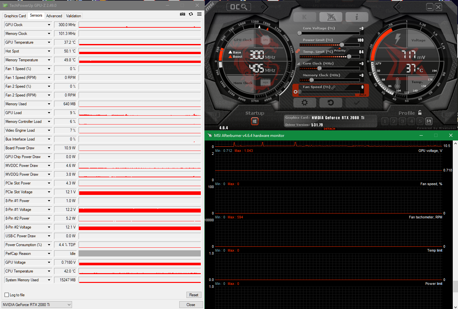This screenshot has width=458, height=309.
Task: Click the thermometer icon on the temperature gauge
Action: click(398, 83)
